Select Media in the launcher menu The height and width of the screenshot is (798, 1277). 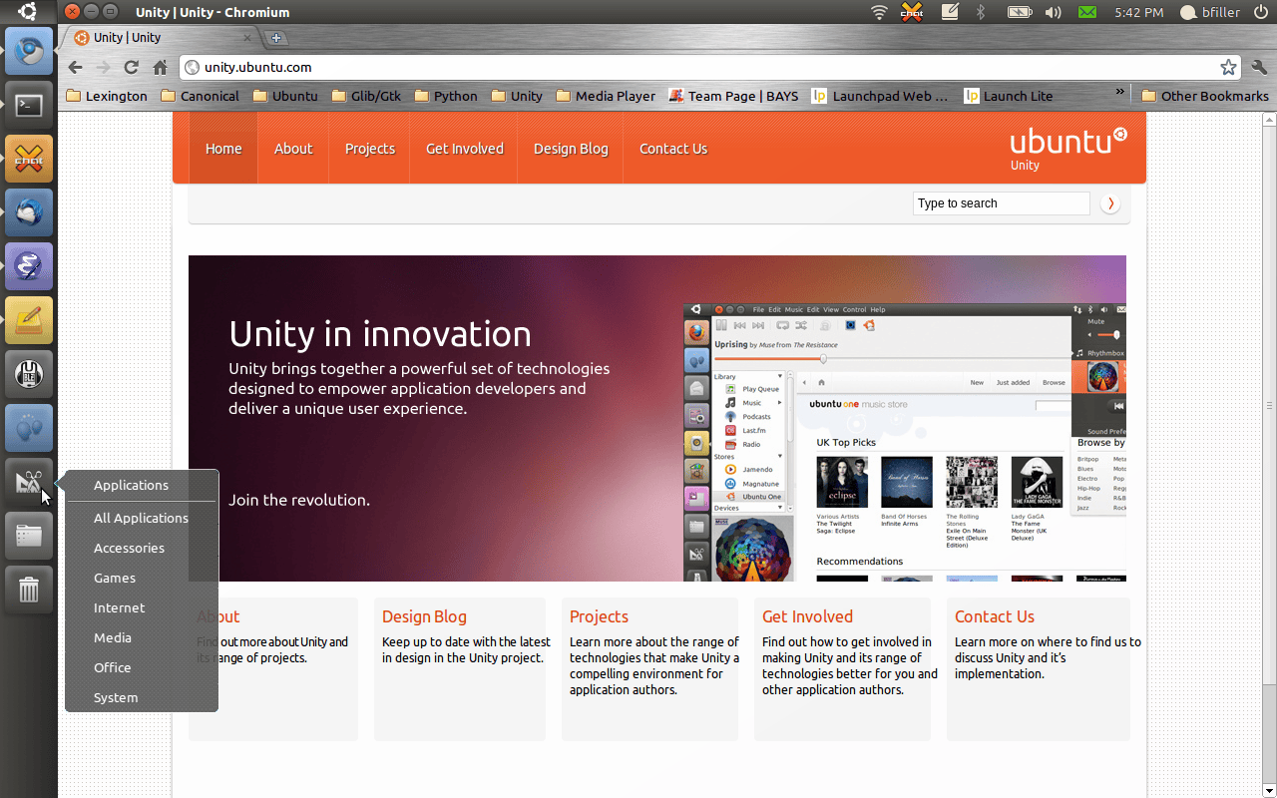tap(141, 637)
